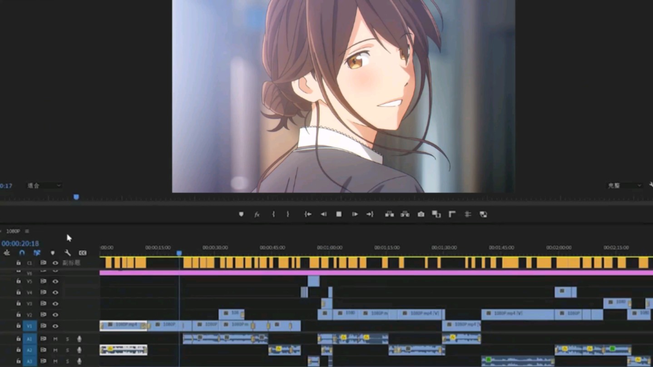Hide video track V4

click(55, 293)
